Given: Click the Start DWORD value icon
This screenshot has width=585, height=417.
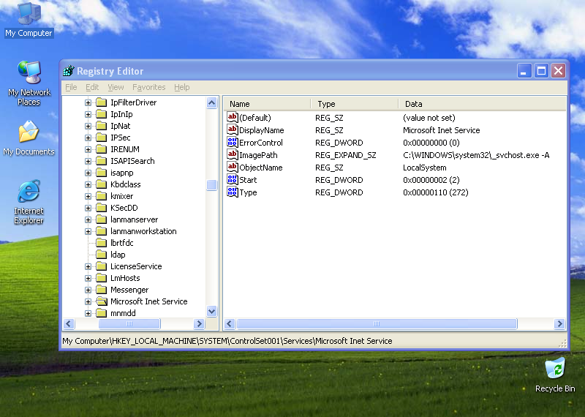Looking at the screenshot, I should pyautogui.click(x=233, y=180).
